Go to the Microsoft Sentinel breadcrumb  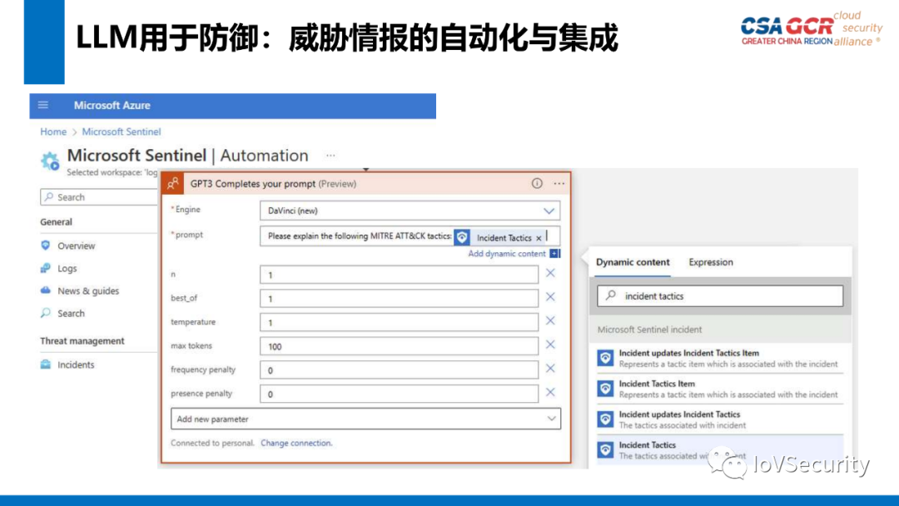[x=122, y=131]
